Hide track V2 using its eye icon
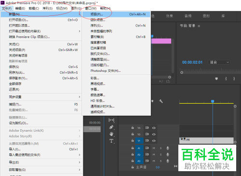The height and width of the screenshot is (176, 241). [154, 134]
